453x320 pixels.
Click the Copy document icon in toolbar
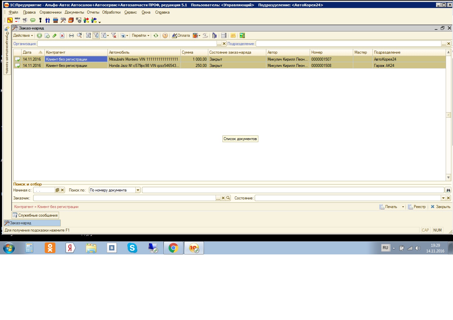click(47, 35)
